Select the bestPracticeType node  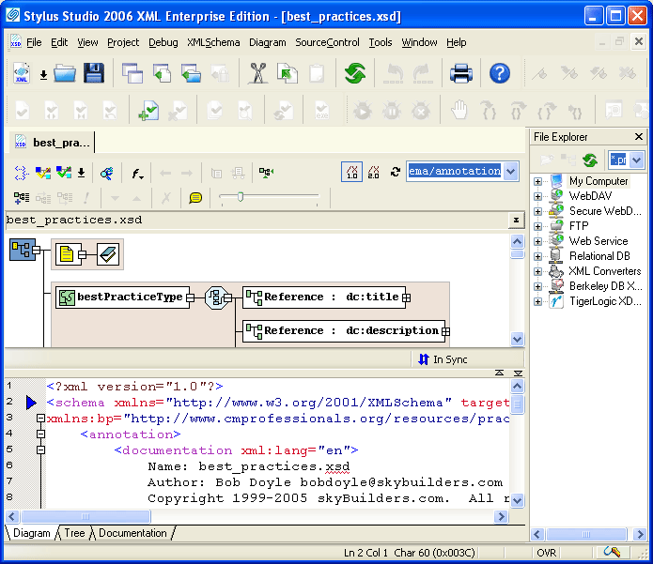point(123,297)
